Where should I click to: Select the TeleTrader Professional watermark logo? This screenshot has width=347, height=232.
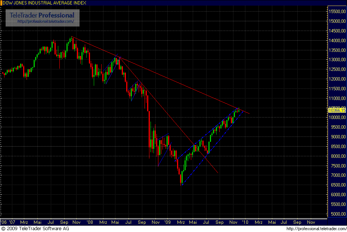[x=42, y=16]
